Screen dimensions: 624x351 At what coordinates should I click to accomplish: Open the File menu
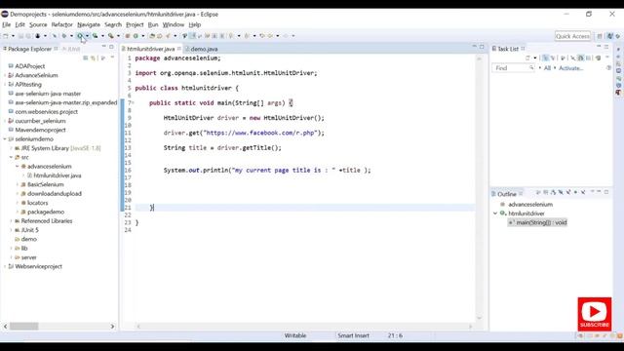(7, 24)
